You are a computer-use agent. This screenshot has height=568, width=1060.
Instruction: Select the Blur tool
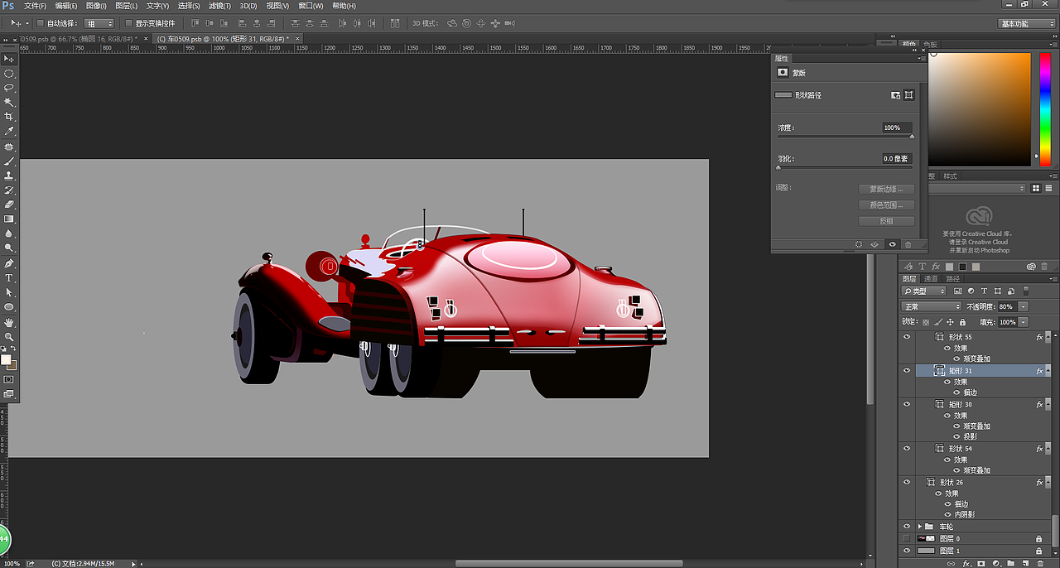pos(9,233)
